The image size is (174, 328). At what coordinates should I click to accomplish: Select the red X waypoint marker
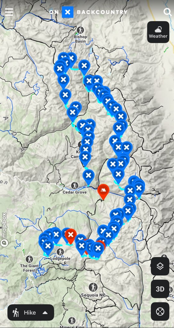click(x=71, y=236)
